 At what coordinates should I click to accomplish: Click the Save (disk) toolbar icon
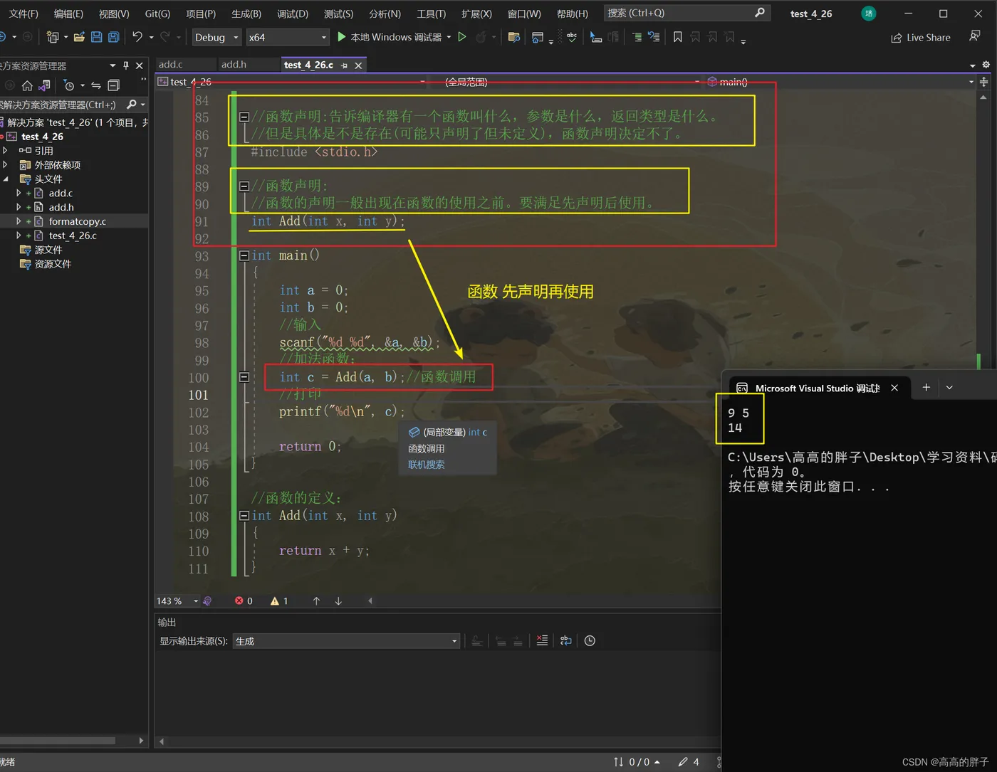pos(96,37)
